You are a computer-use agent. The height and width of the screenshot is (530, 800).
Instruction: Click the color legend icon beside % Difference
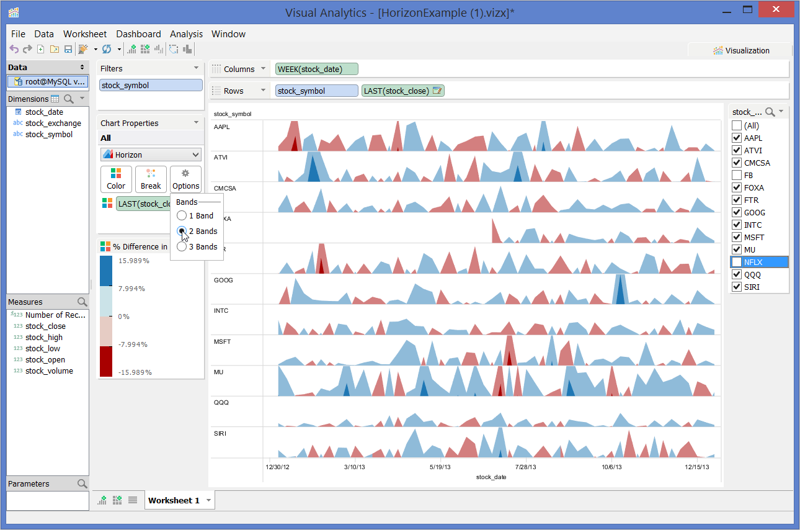105,246
